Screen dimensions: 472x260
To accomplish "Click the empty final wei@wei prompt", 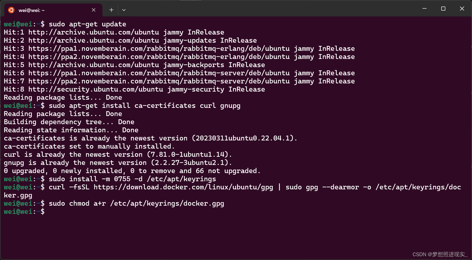I will [24, 212].
